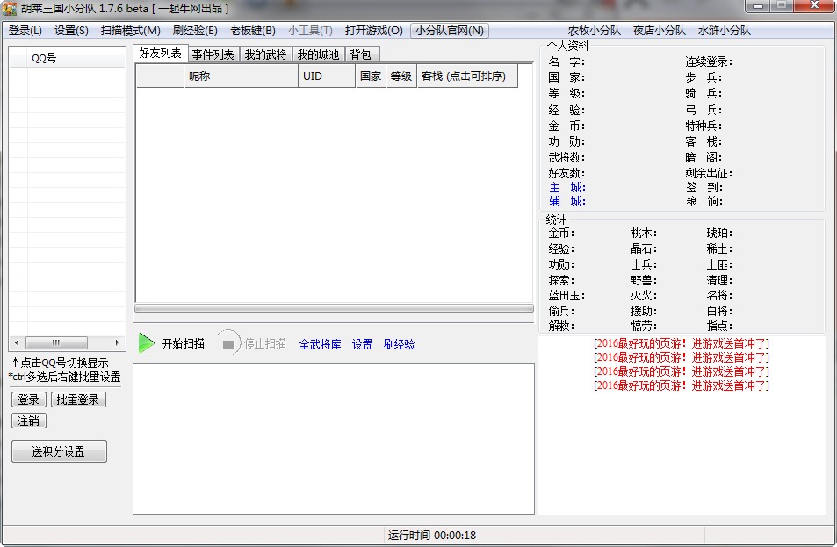
Task: Click the 注销 button
Action: pyautogui.click(x=27, y=421)
